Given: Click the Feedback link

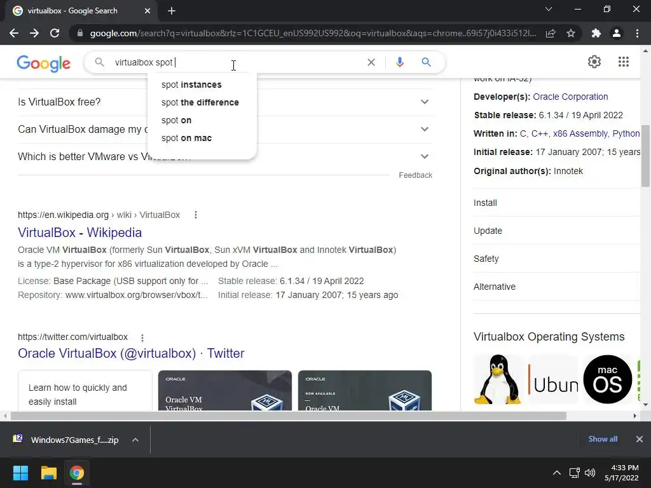Looking at the screenshot, I should [x=415, y=175].
